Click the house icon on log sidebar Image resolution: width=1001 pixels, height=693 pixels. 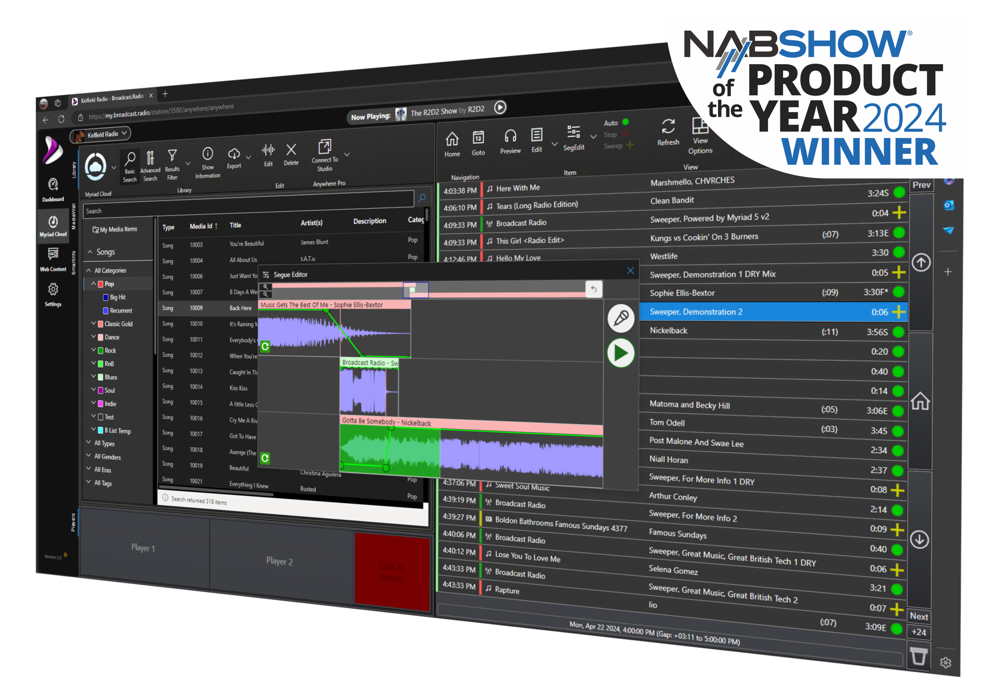[x=920, y=401]
